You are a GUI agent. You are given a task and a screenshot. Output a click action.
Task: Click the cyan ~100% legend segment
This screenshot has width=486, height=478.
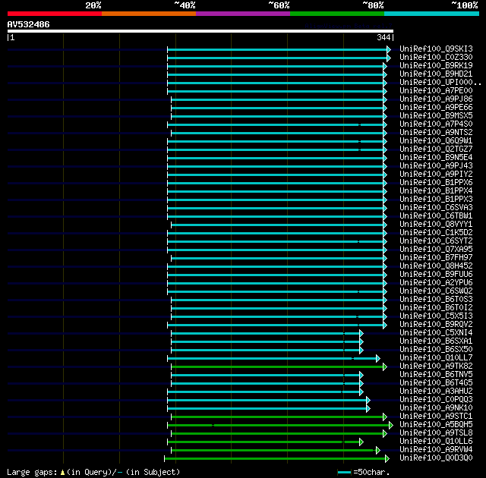[431, 14]
